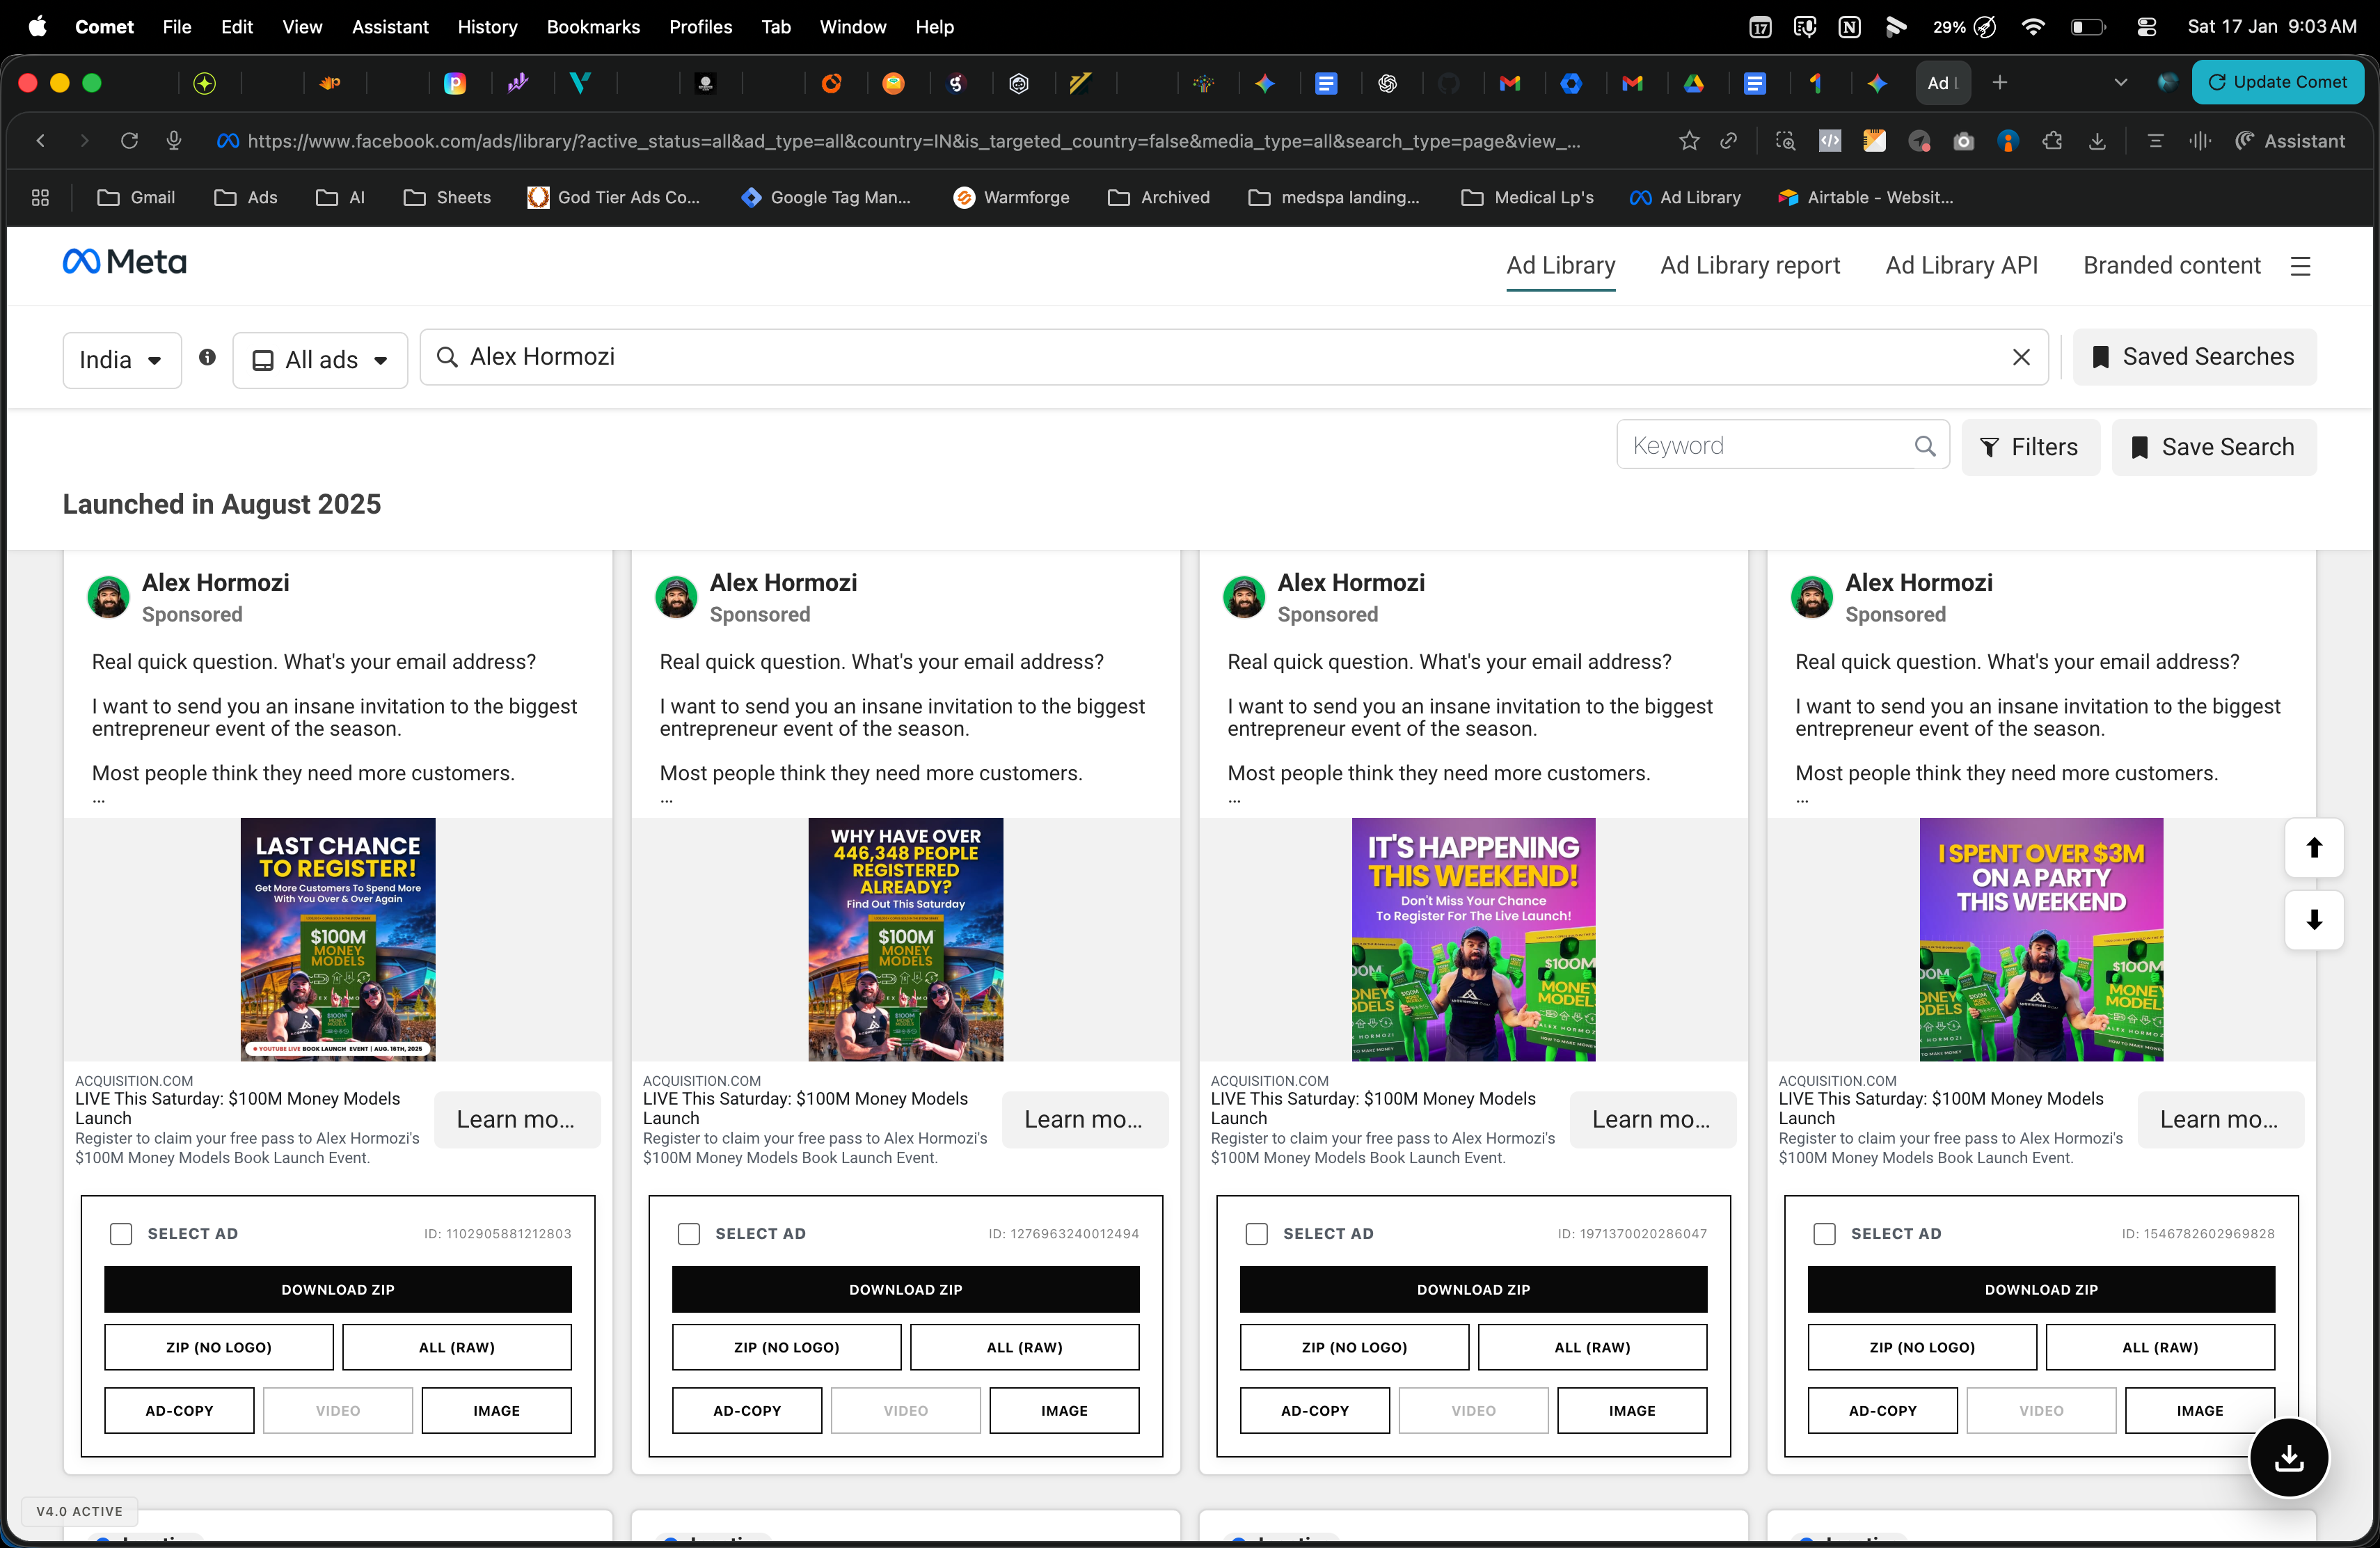This screenshot has width=2380, height=1548.
Task: Activate the microphone icon in the address bar
Action: pos(173,141)
